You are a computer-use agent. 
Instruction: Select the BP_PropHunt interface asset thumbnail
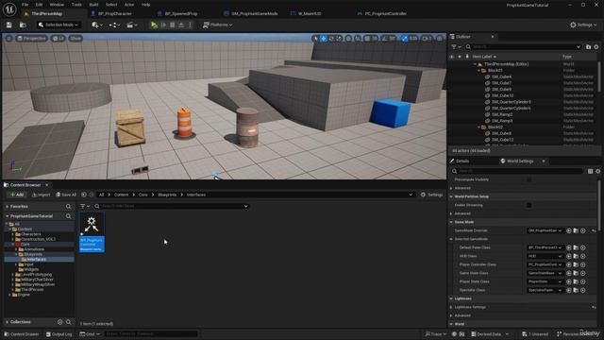92,232
